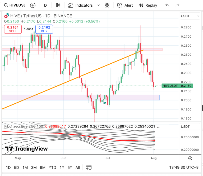Click the HIVEUSDT 0.2160 price label
Viewport: 203px width, 176px height.
click(x=177, y=86)
